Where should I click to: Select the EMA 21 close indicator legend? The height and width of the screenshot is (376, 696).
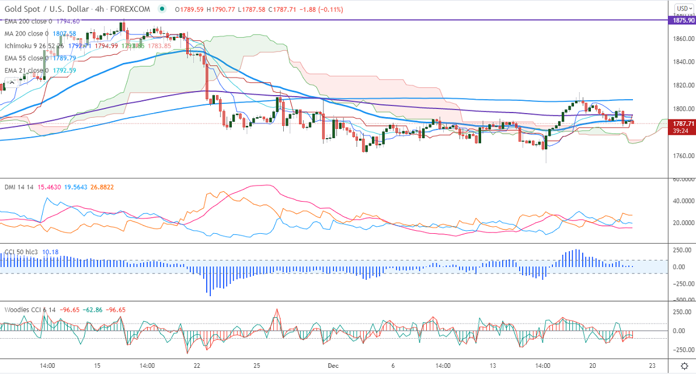26,71
